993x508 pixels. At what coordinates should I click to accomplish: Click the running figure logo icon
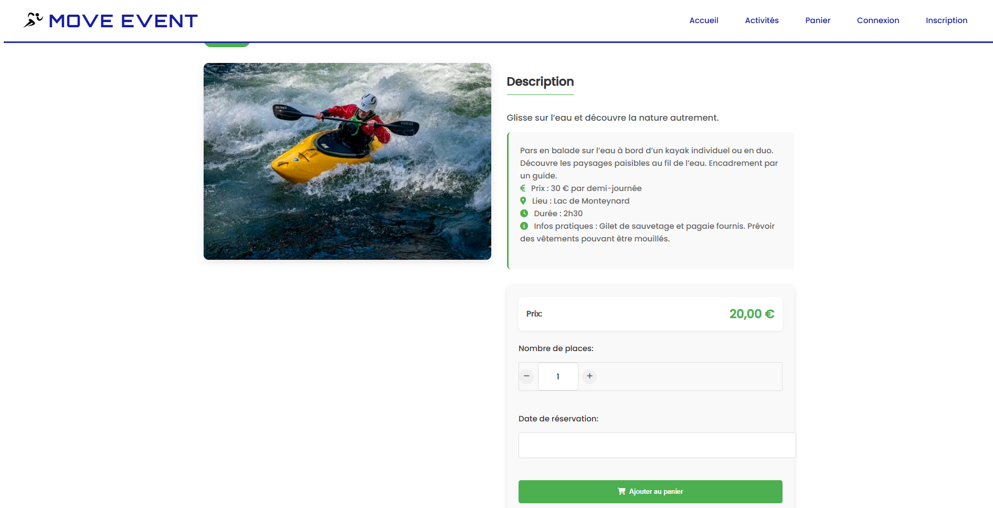point(33,20)
